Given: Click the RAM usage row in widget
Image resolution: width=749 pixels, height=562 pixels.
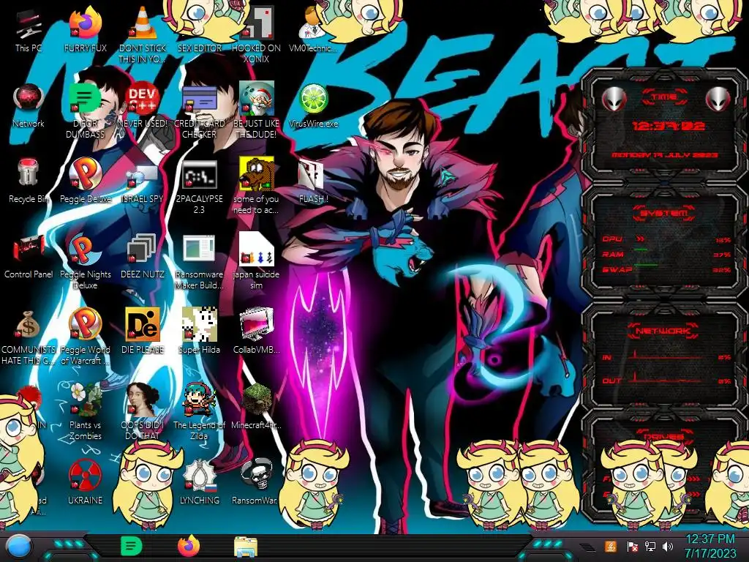Looking at the screenshot, I should 666,255.
